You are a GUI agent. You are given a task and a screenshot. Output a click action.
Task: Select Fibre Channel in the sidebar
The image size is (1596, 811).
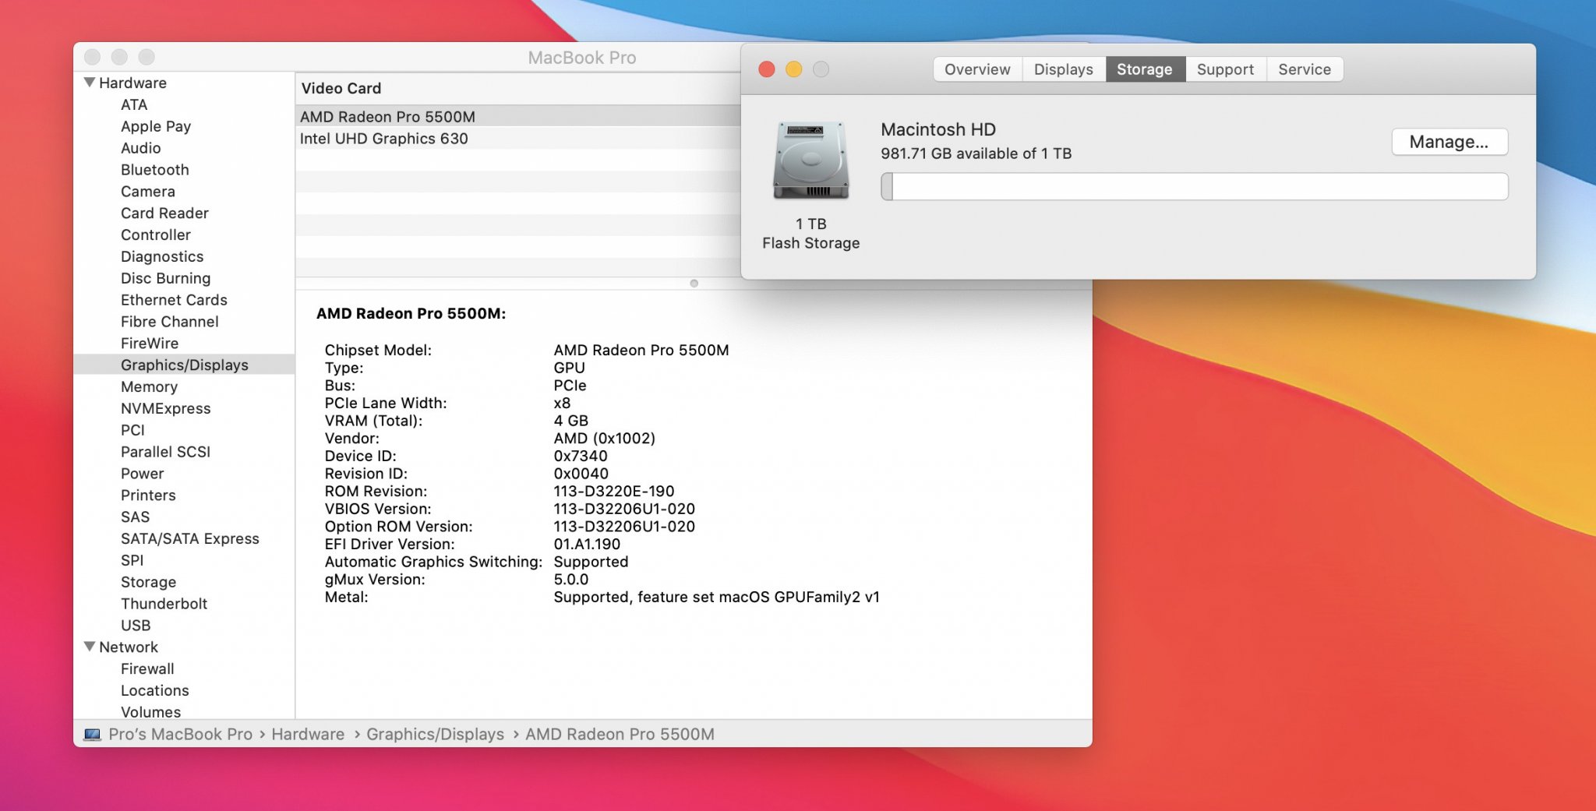click(x=170, y=321)
